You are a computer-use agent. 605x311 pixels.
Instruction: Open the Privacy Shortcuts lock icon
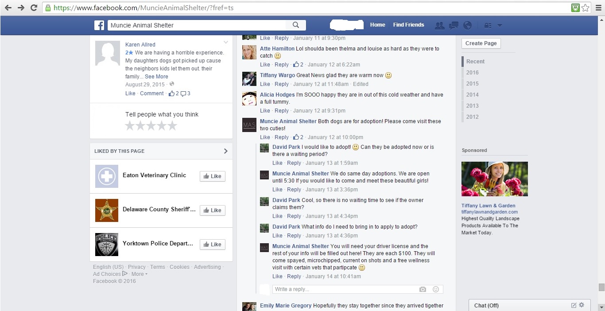click(488, 25)
